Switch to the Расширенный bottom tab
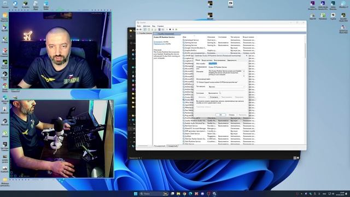This screenshot has height=197, width=350. click(159, 146)
